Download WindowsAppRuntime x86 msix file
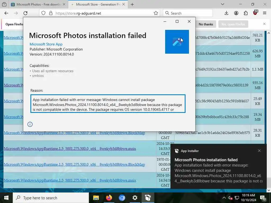271x203 pixels. click(70, 180)
